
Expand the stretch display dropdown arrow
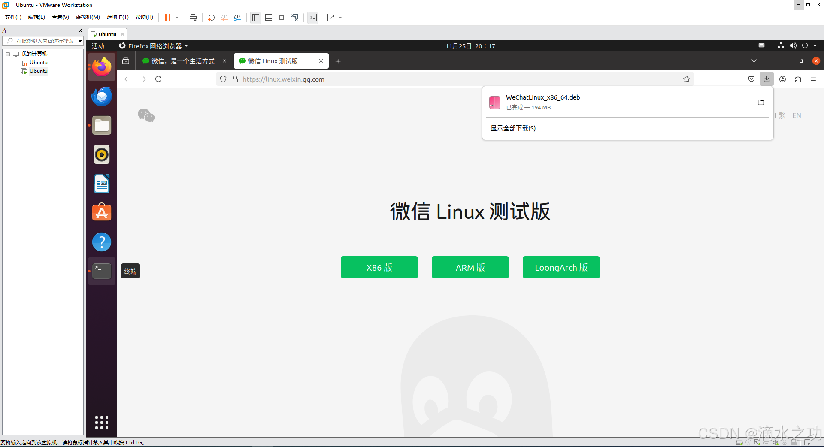tap(340, 18)
